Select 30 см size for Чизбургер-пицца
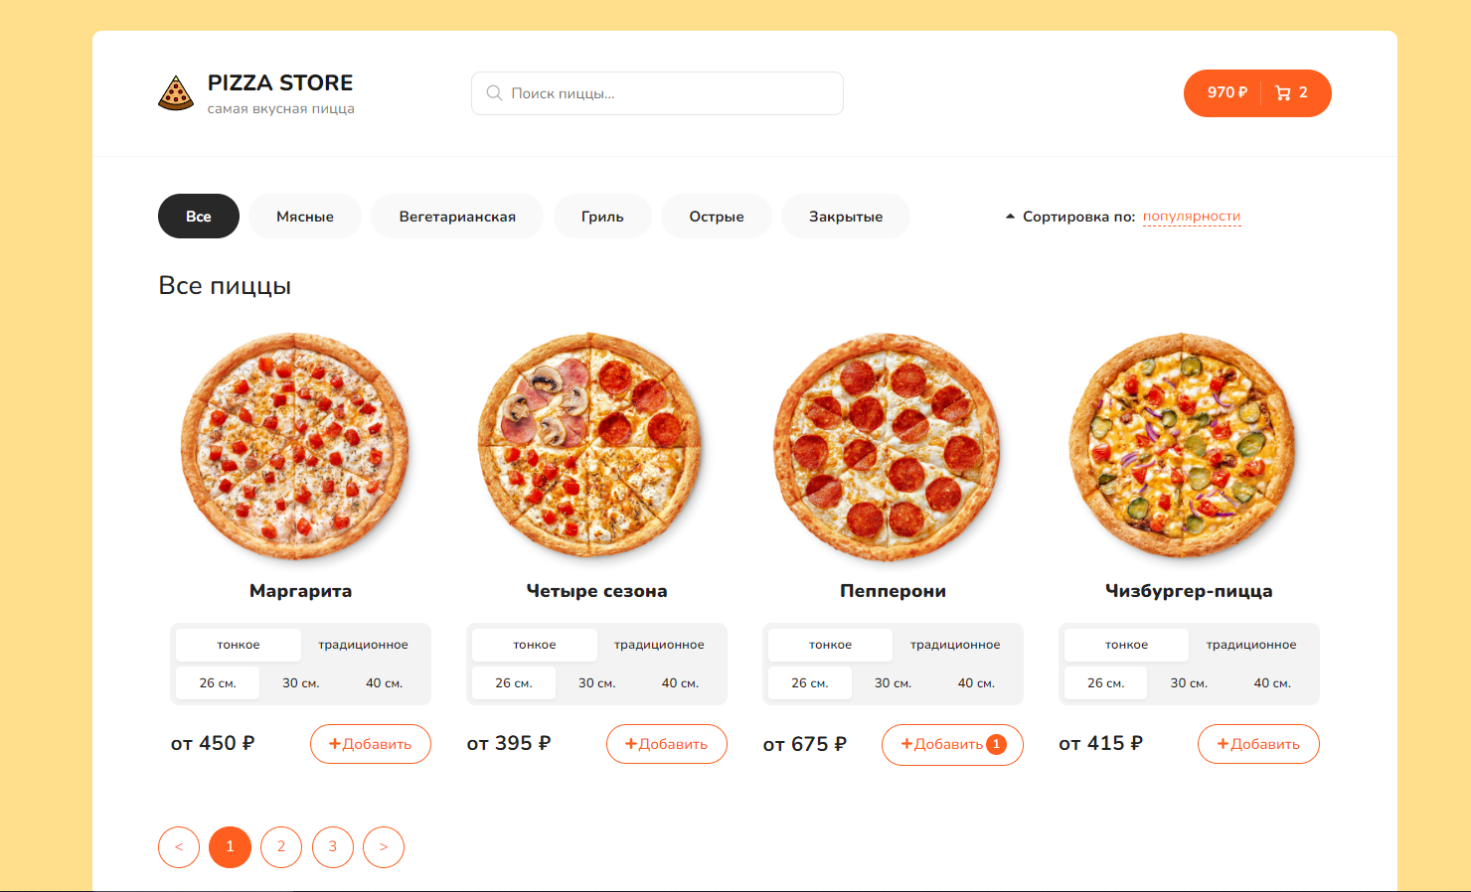 pyautogui.click(x=1189, y=682)
